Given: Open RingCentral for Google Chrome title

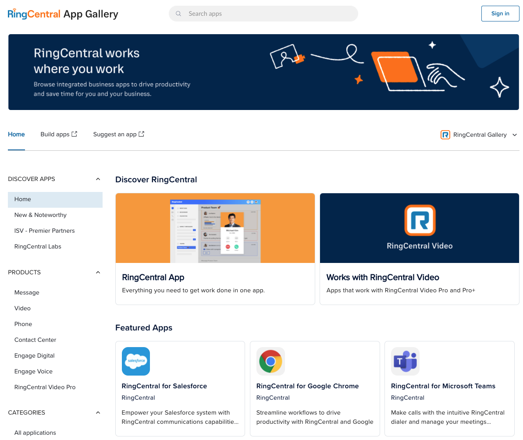Looking at the screenshot, I should pyautogui.click(x=307, y=386).
